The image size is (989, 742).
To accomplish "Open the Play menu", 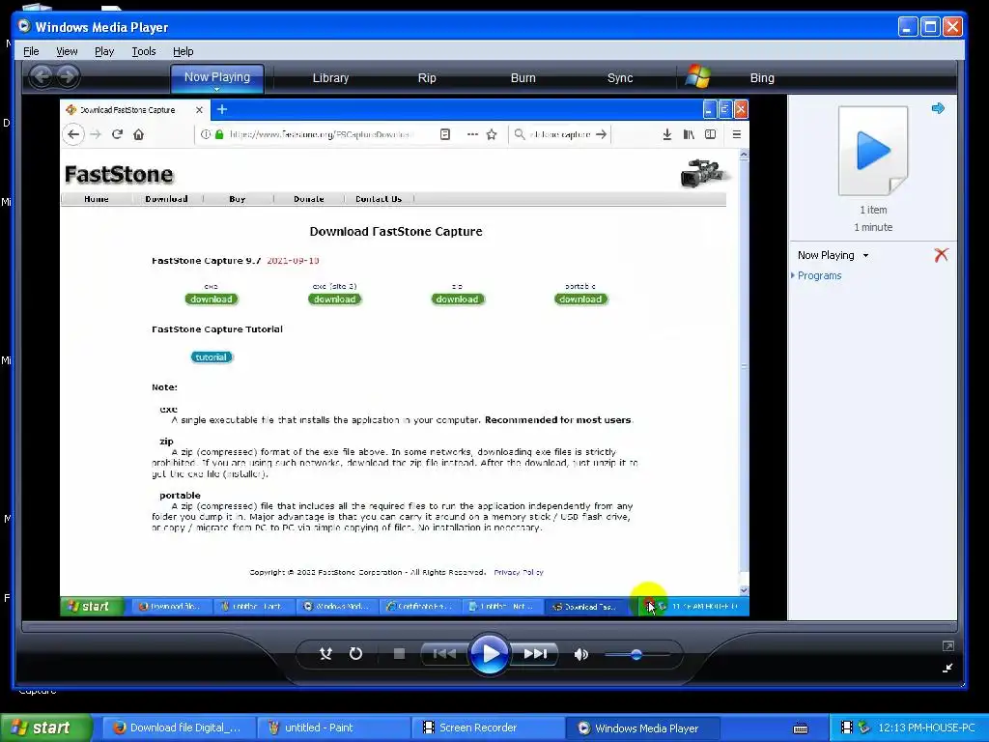I will tap(104, 51).
